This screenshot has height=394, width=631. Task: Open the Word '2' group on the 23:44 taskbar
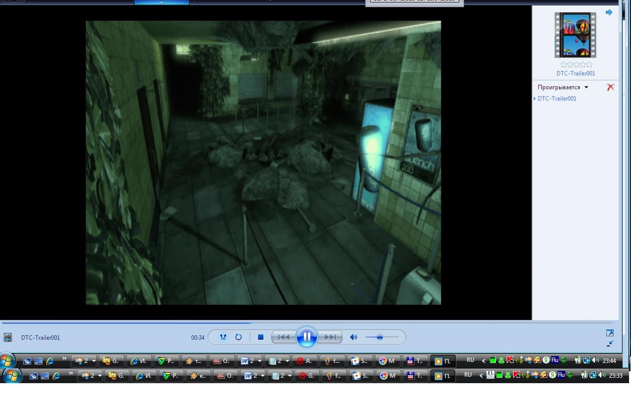(250, 361)
